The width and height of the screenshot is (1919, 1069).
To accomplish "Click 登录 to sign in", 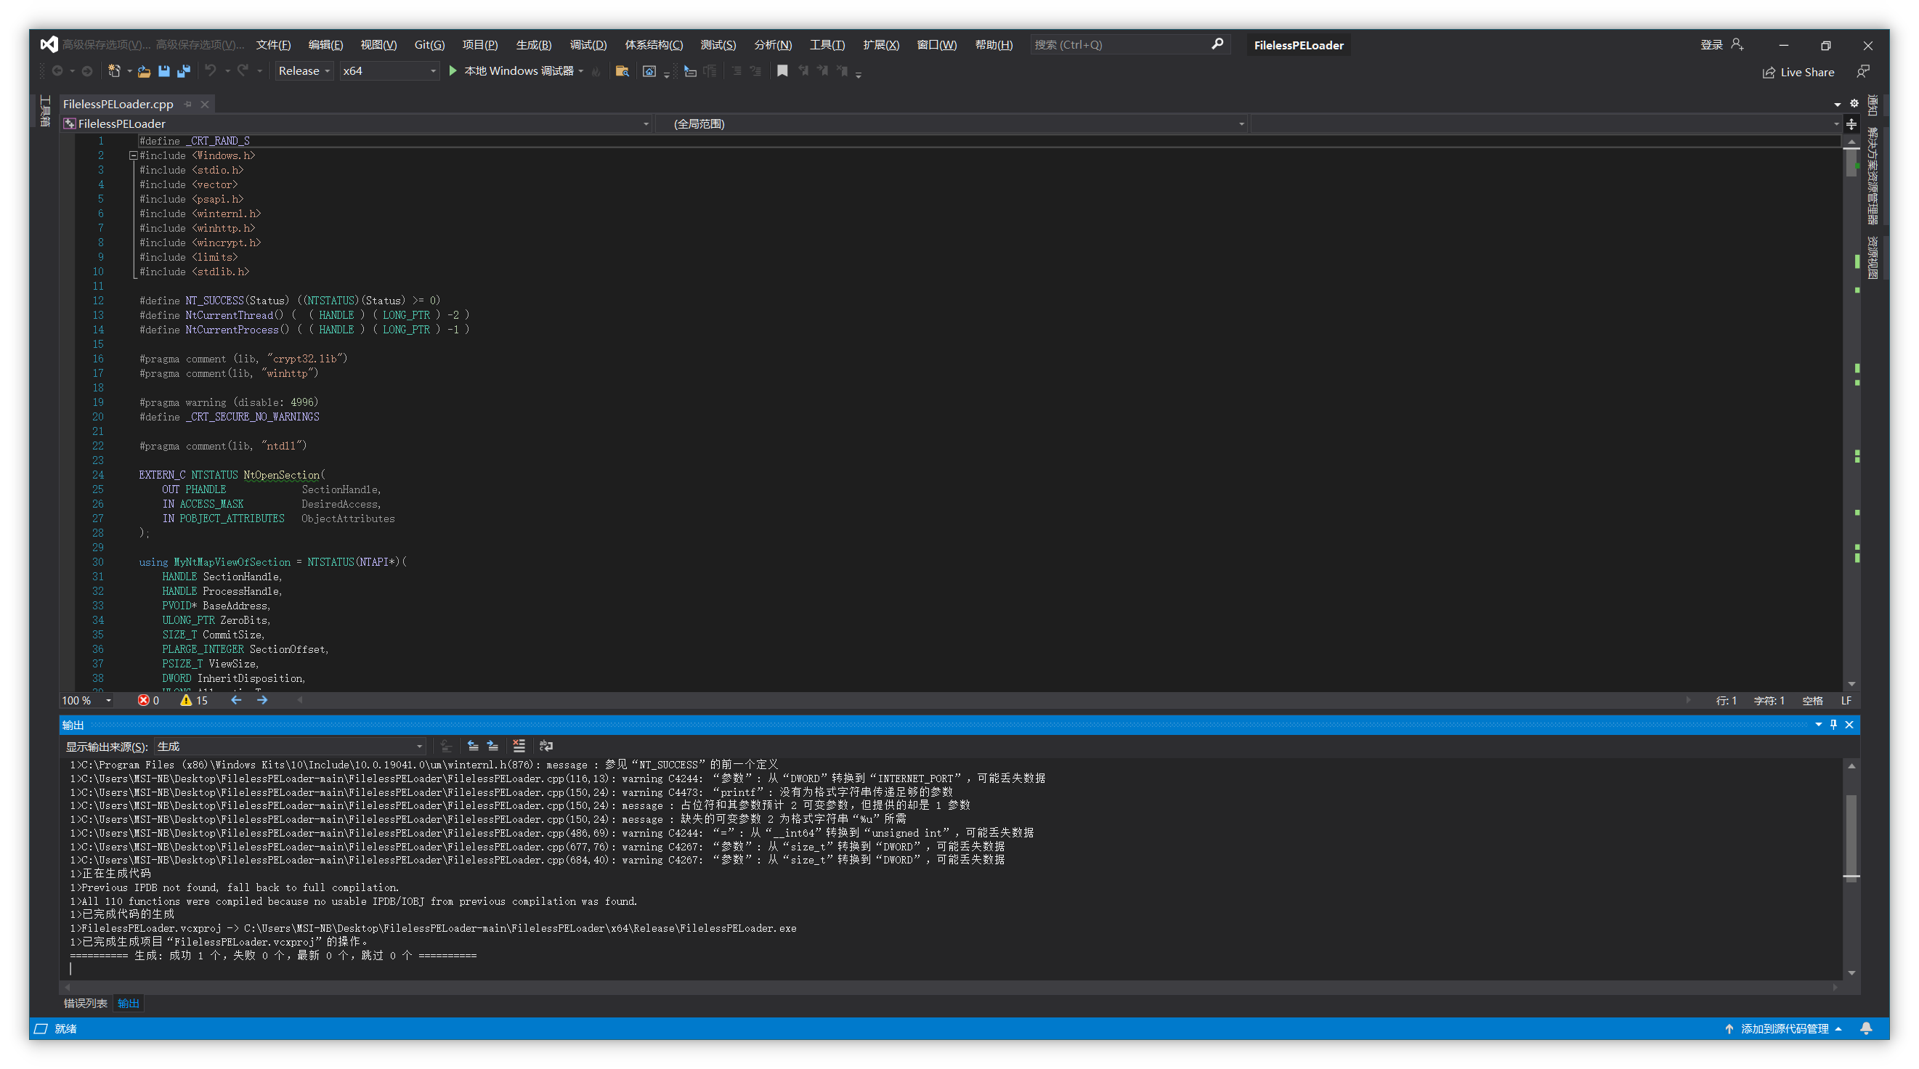I will tap(1711, 45).
